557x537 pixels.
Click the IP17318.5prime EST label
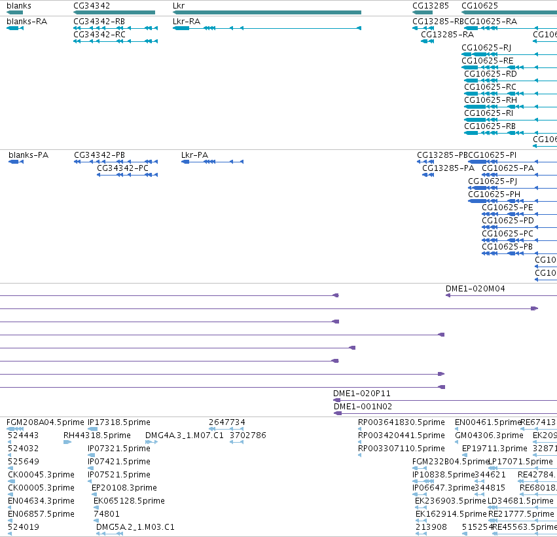[119, 422]
